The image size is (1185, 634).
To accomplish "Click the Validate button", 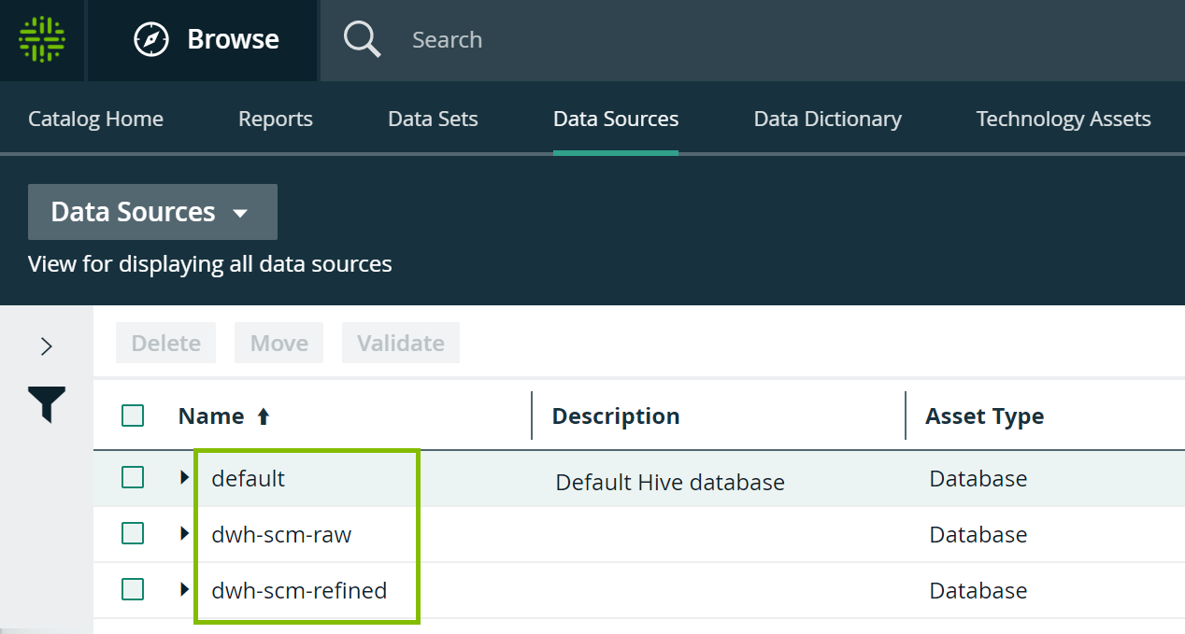I will point(400,342).
